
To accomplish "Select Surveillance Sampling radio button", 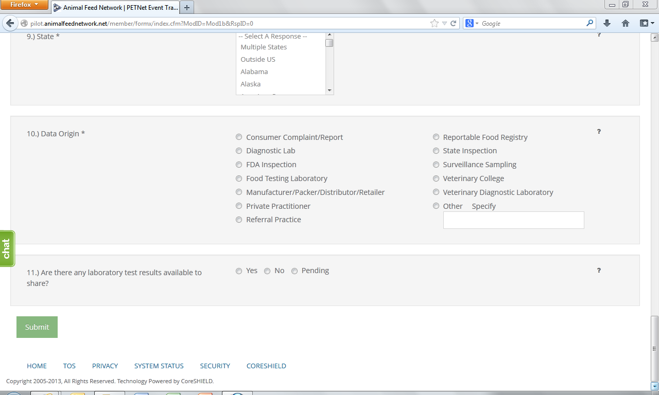I will (436, 165).
